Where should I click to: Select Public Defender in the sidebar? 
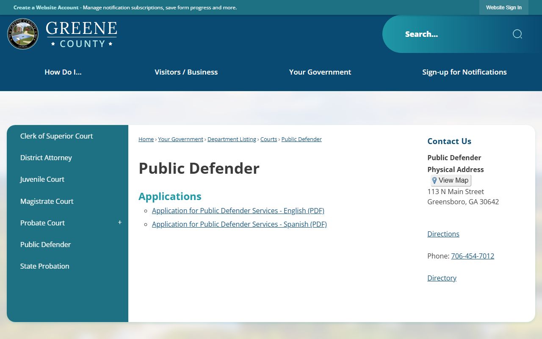(x=45, y=245)
